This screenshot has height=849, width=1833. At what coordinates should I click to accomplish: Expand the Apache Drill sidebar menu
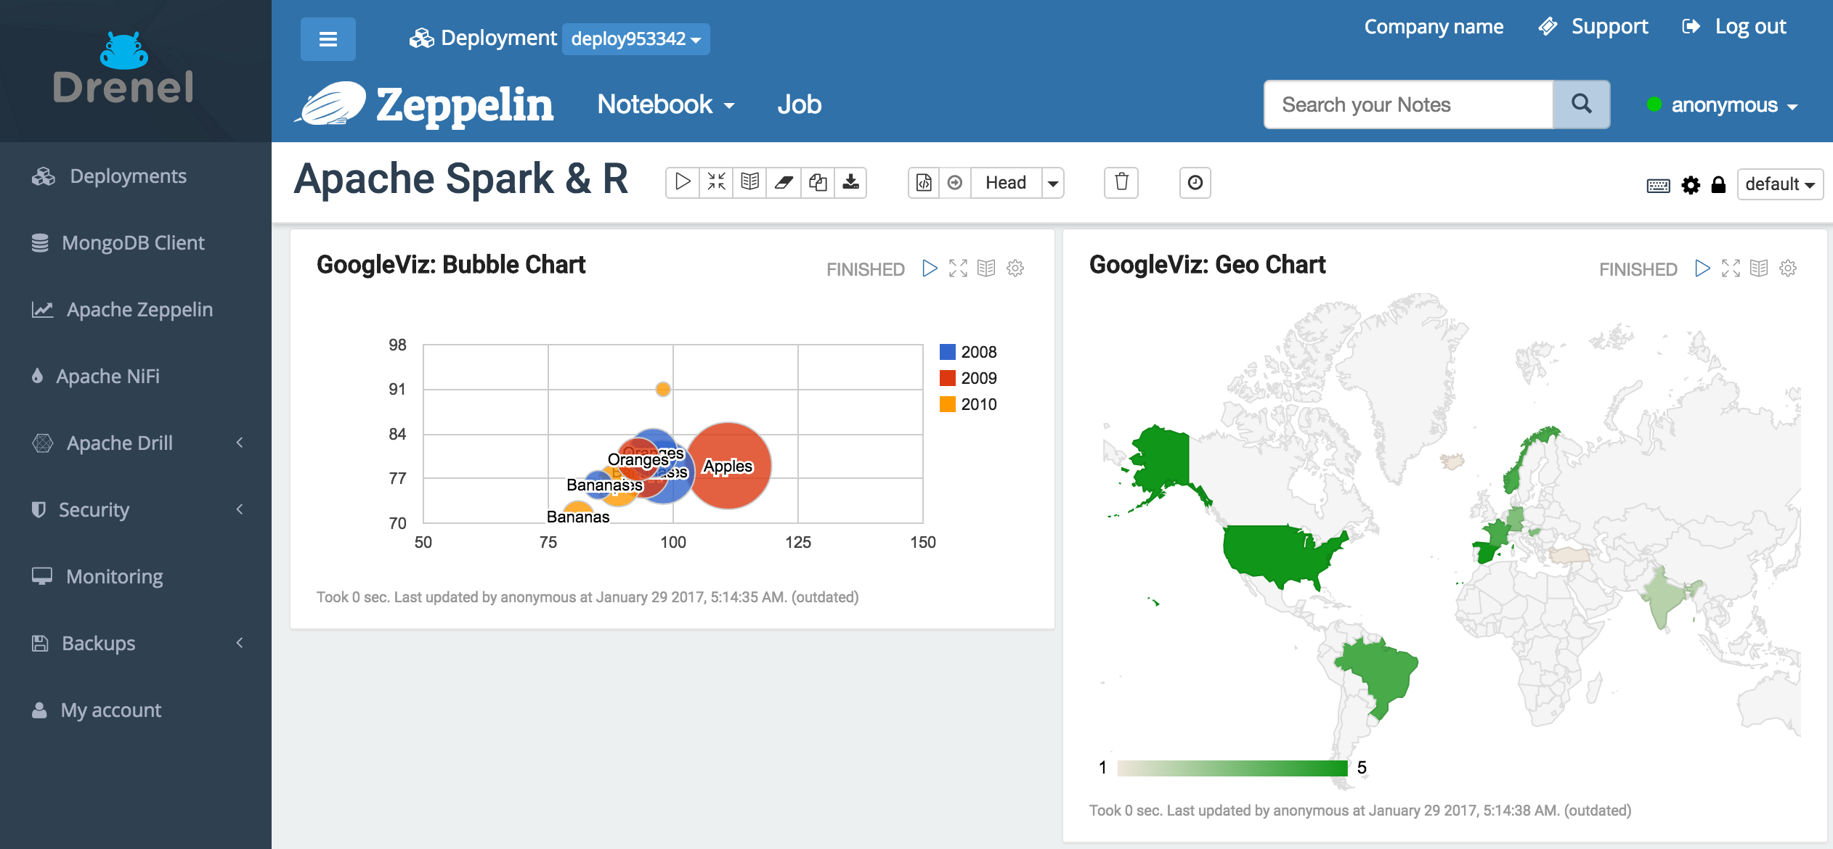[x=136, y=443]
